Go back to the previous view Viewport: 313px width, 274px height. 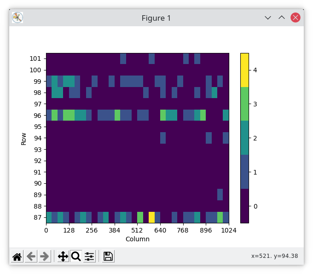[31, 256]
